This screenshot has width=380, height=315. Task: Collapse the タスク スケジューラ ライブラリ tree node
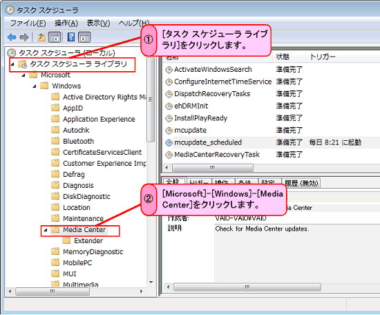12,64
